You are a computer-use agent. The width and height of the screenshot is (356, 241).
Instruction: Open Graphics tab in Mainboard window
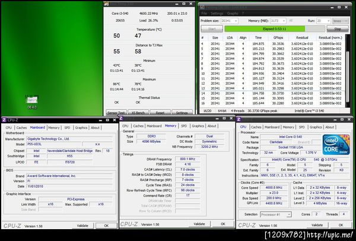[x=81, y=128]
